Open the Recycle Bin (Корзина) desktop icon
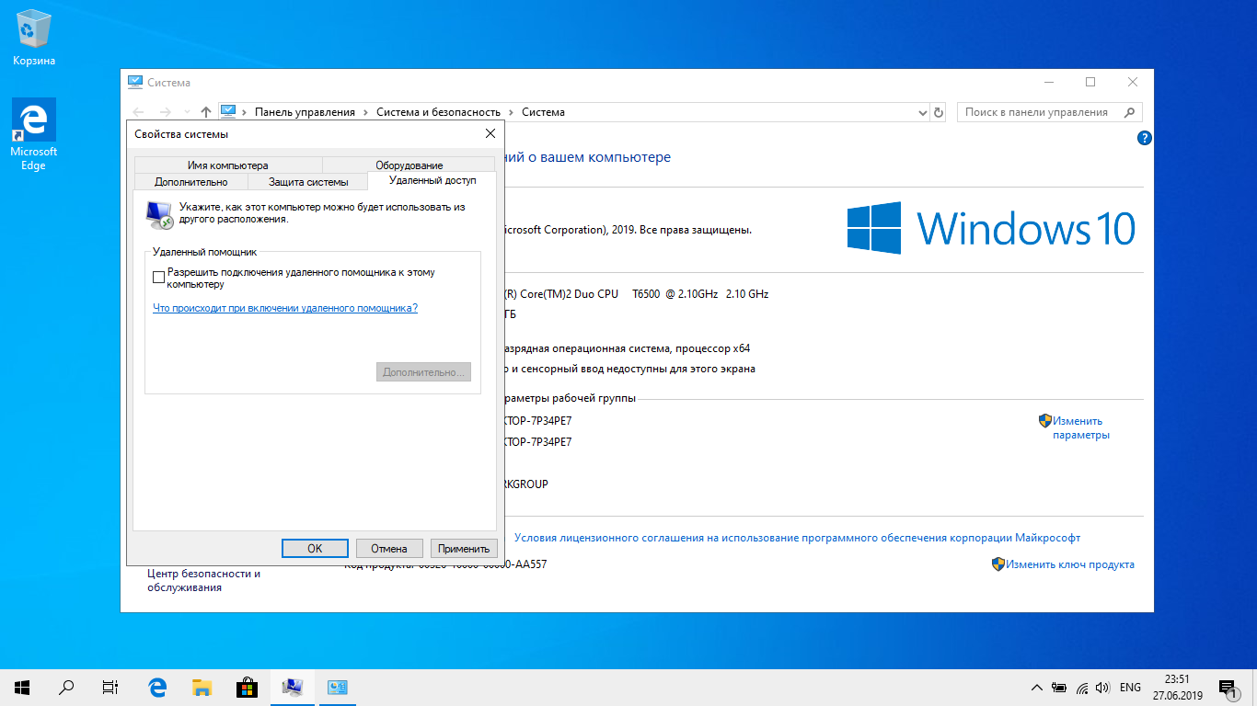This screenshot has height=706, width=1257. 34,37
